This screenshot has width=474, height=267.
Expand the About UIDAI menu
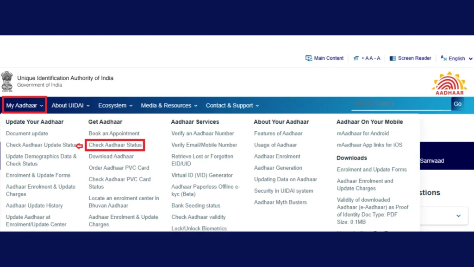coord(70,105)
